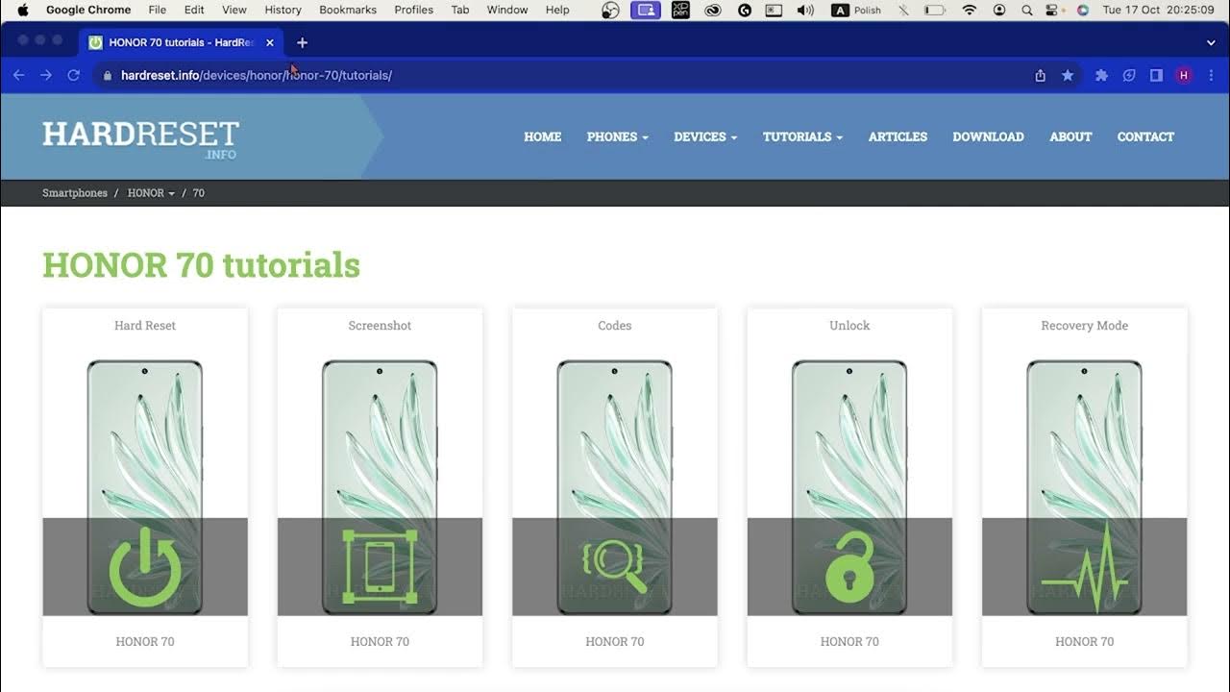Click the share icon in address bar
This screenshot has width=1230, height=692.
pyautogui.click(x=1040, y=75)
